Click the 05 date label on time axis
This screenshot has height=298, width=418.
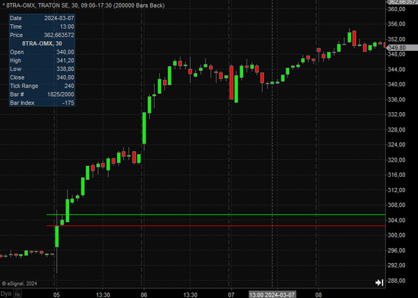(56, 295)
